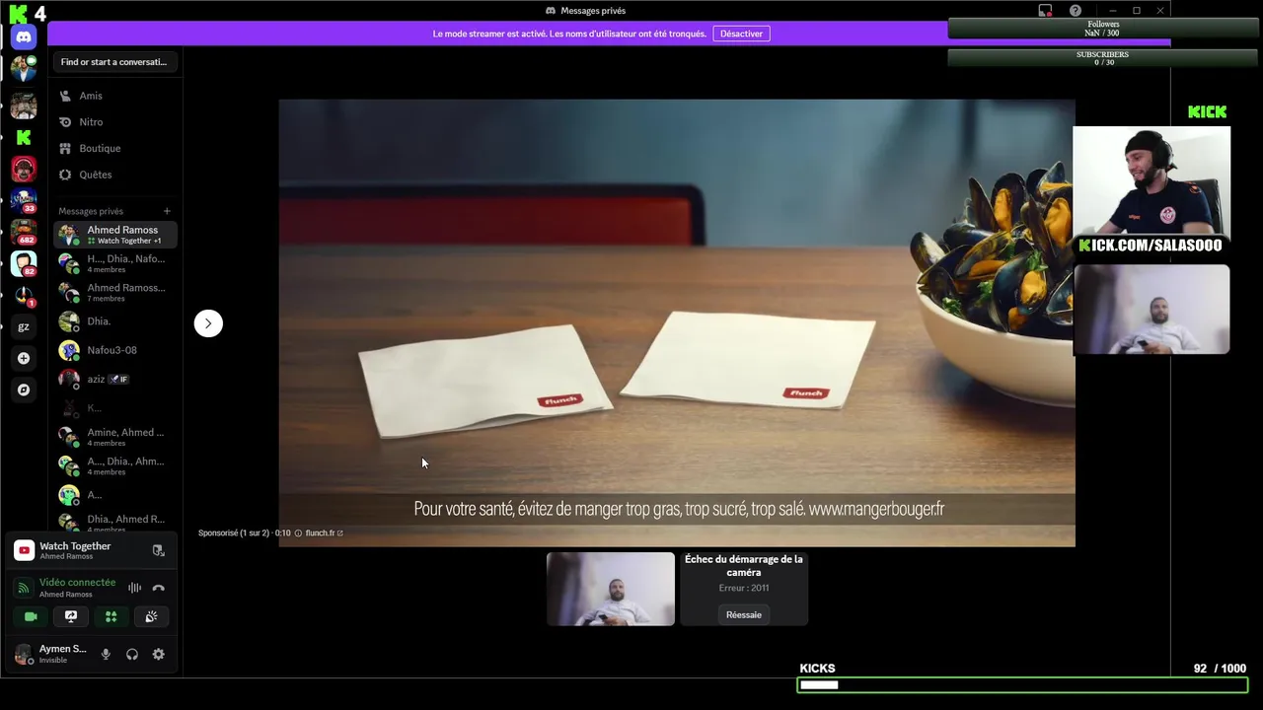
Task: Share your screen button
Action: 71,616
